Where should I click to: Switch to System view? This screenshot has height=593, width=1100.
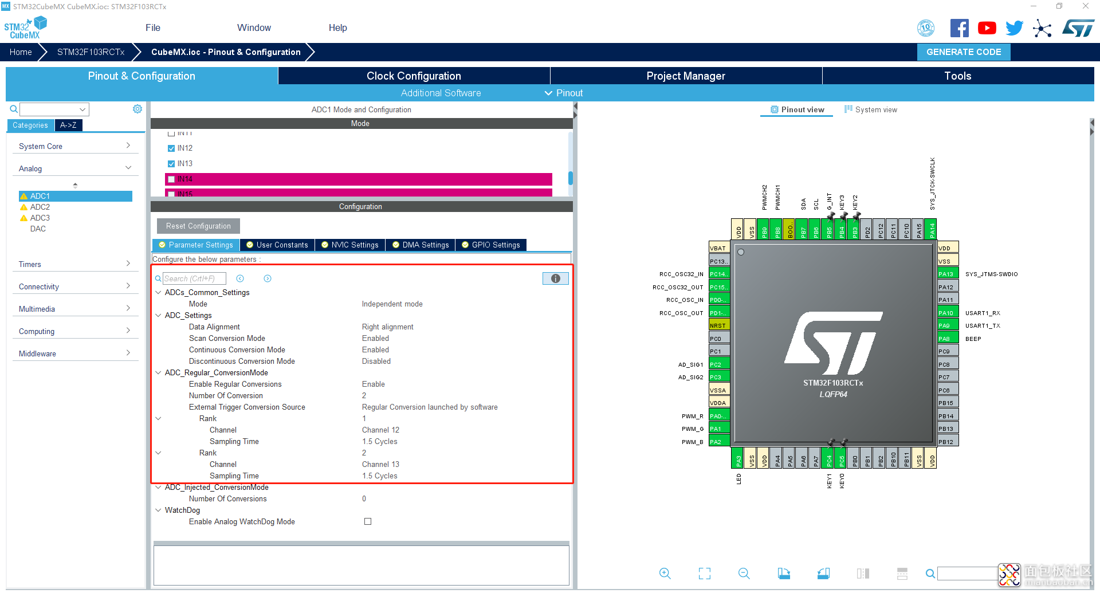pos(871,109)
